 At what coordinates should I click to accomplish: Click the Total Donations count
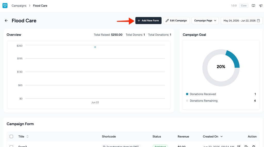[x=160, y=35]
